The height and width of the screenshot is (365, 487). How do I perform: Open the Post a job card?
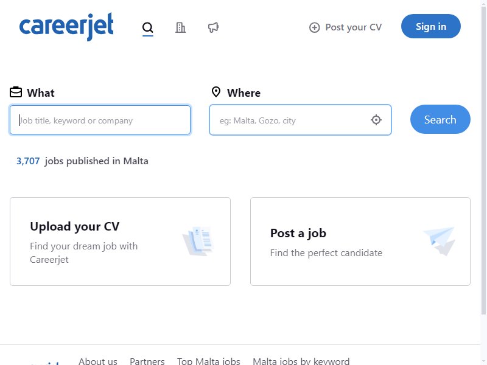click(x=360, y=242)
